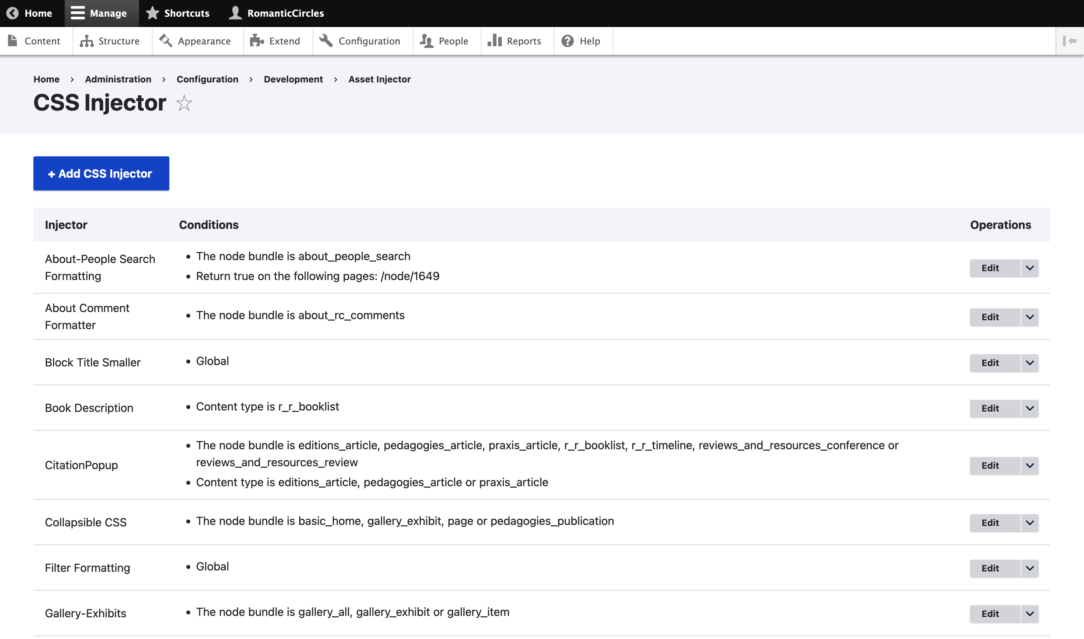This screenshot has height=639, width=1084.
Task: Go to Asset Injector breadcrumb link
Action: [x=379, y=79]
